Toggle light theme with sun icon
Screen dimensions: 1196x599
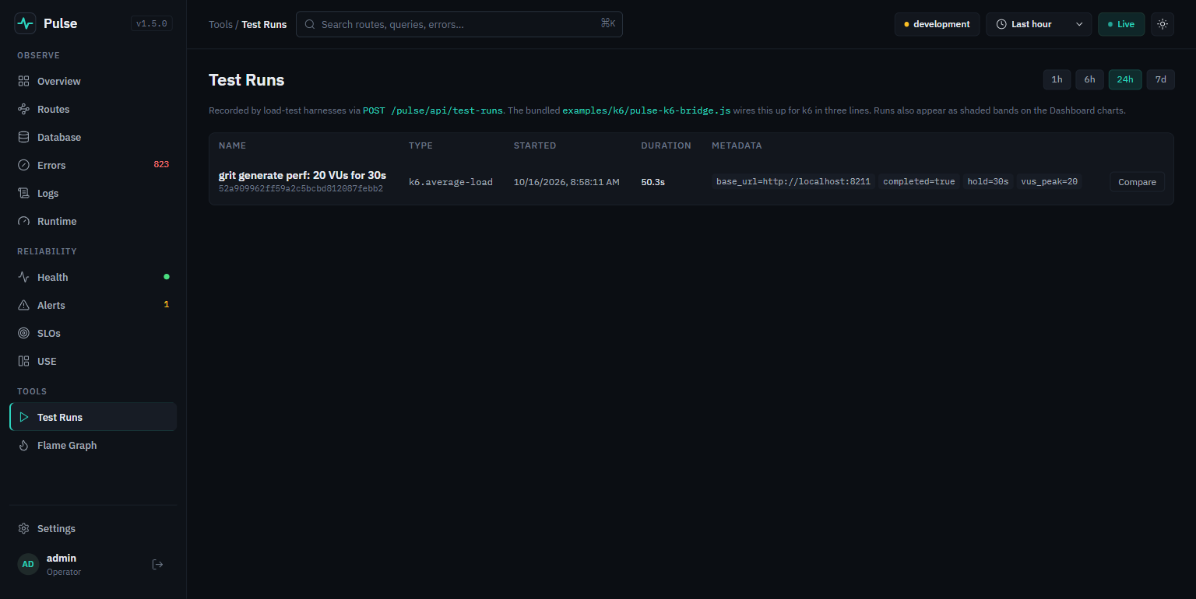[1163, 24]
